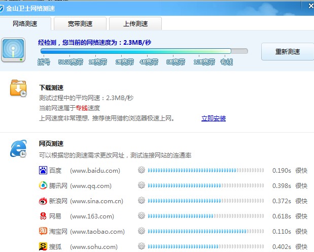Click the 测试过程中的平均网速 line
This screenshot has width=314, height=252.
[86, 98]
